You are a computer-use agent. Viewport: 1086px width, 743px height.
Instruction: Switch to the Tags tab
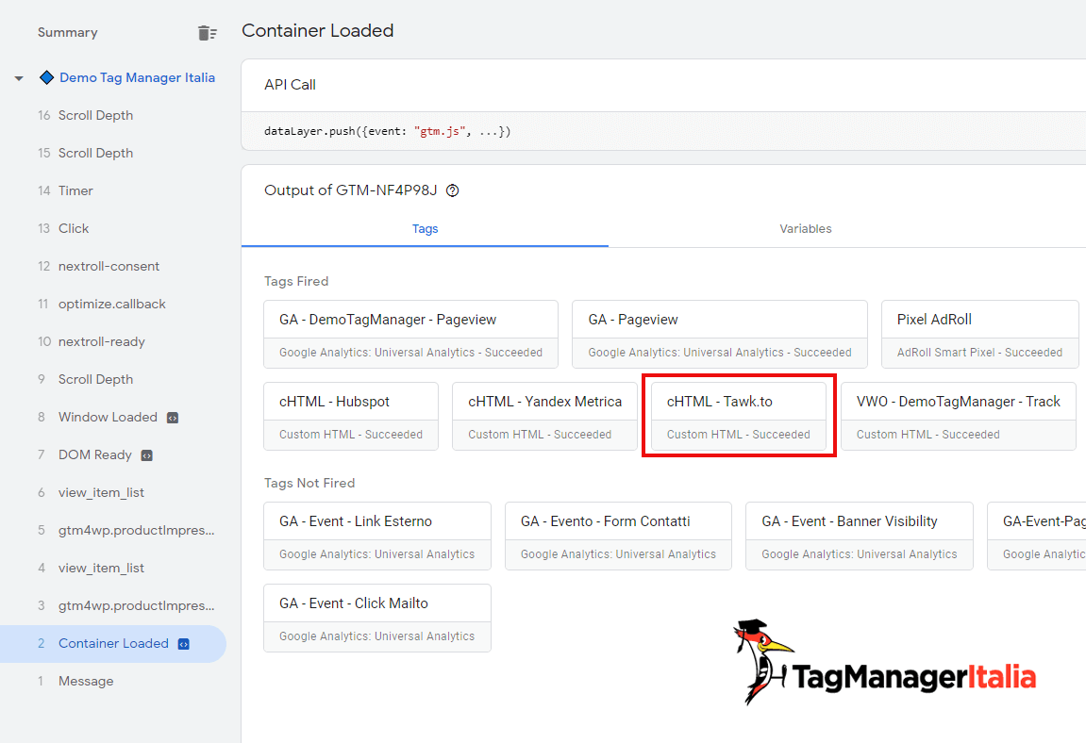[425, 228]
